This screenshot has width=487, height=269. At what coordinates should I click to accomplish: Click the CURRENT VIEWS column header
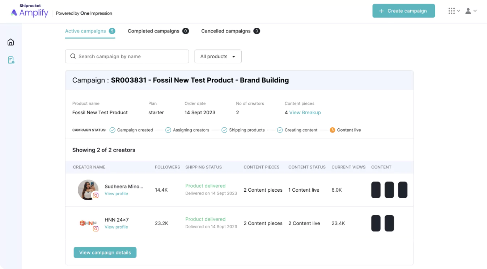click(348, 167)
